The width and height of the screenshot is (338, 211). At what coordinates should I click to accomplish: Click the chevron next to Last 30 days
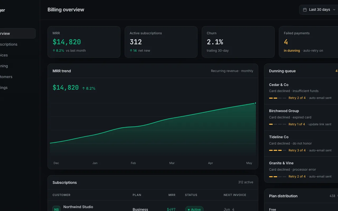tap(334, 10)
